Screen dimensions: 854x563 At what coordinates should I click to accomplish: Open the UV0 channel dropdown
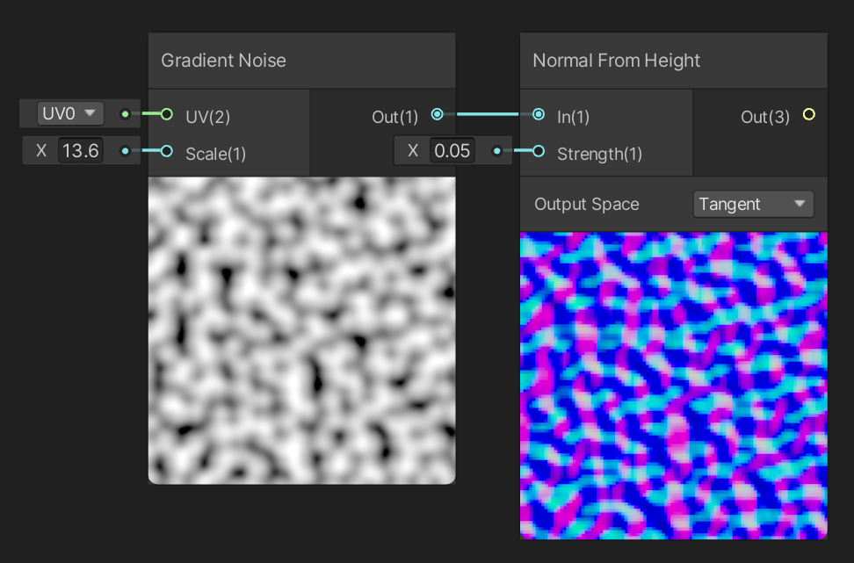tap(69, 113)
